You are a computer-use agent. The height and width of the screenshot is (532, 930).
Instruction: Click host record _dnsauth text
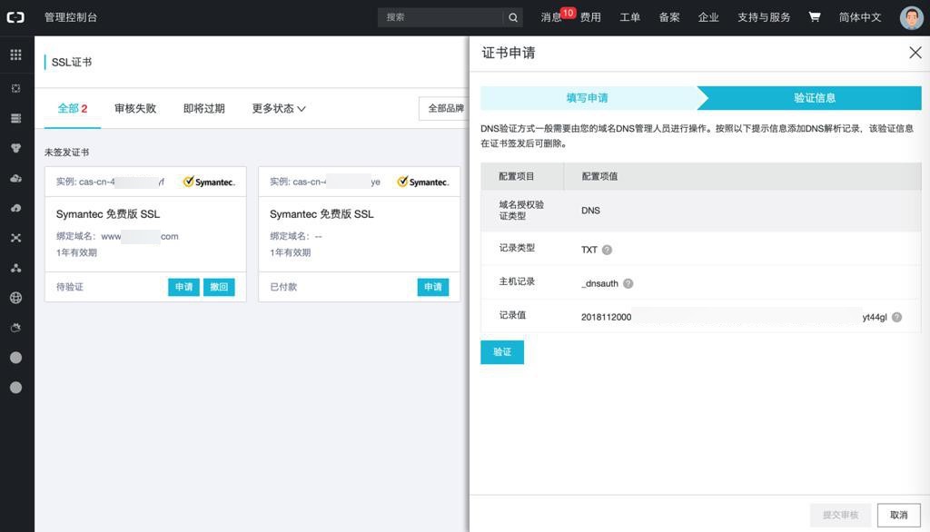pyautogui.click(x=599, y=283)
